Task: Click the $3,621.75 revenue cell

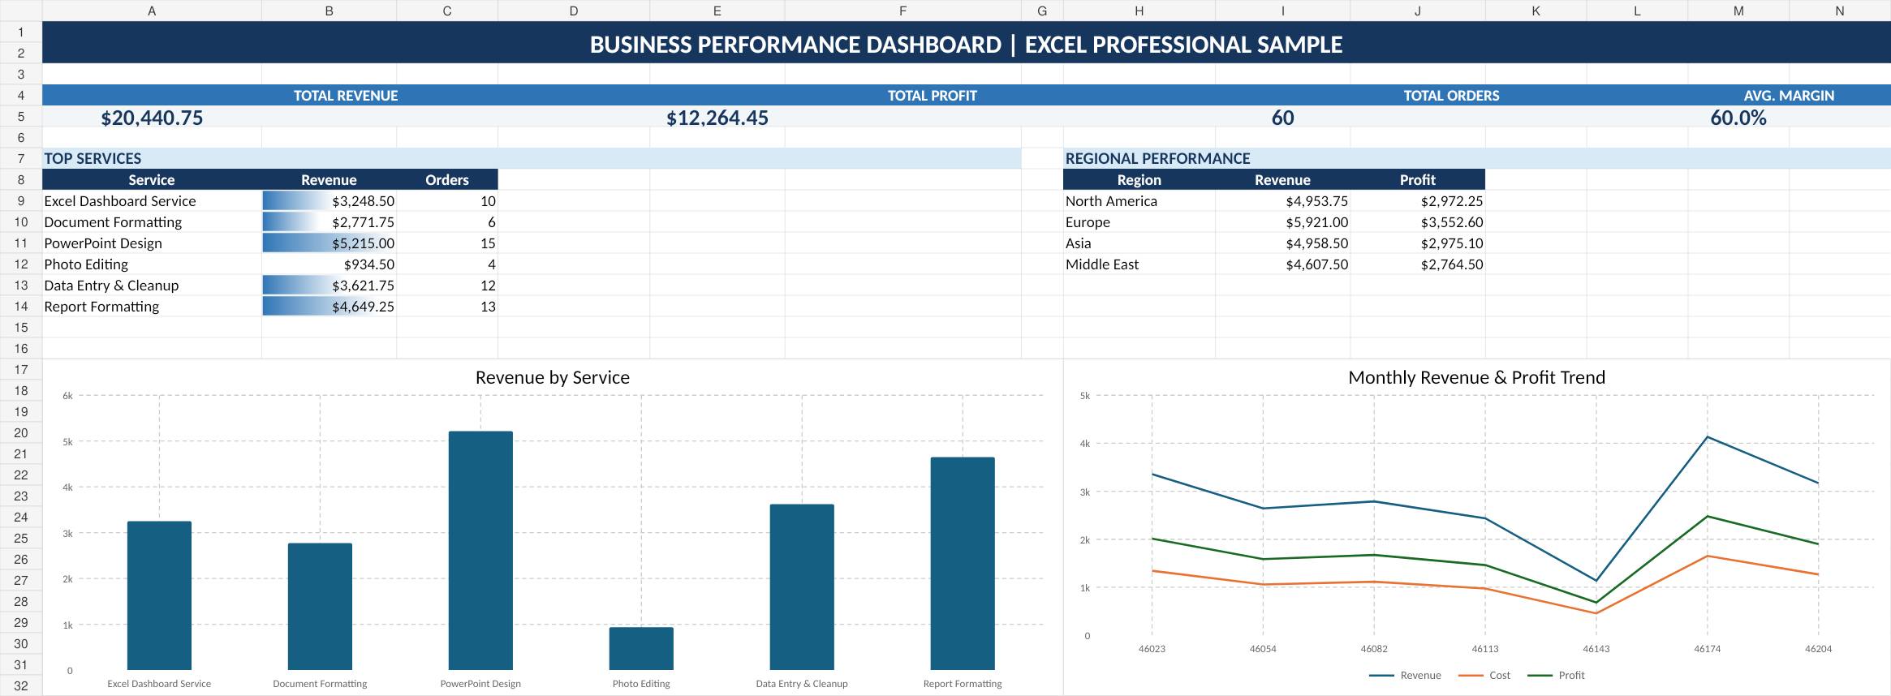Action: [x=329, y=286]
